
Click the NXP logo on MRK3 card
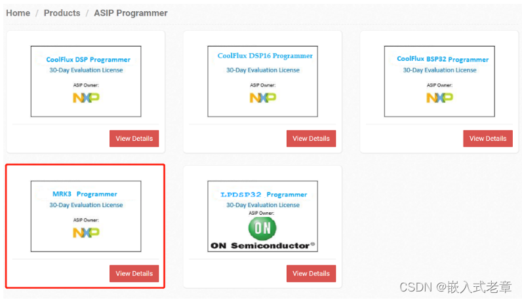86,233
